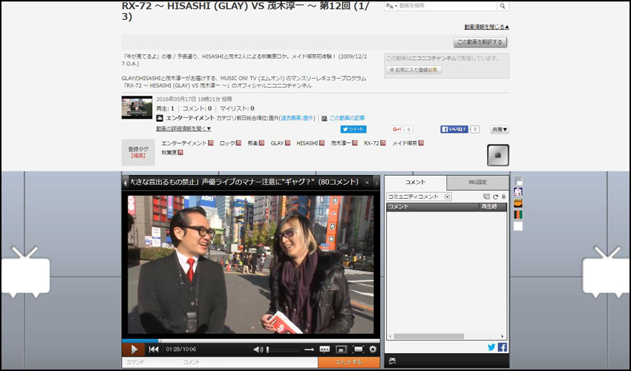Open the 邦楽 tag

(x=252, y=143)
